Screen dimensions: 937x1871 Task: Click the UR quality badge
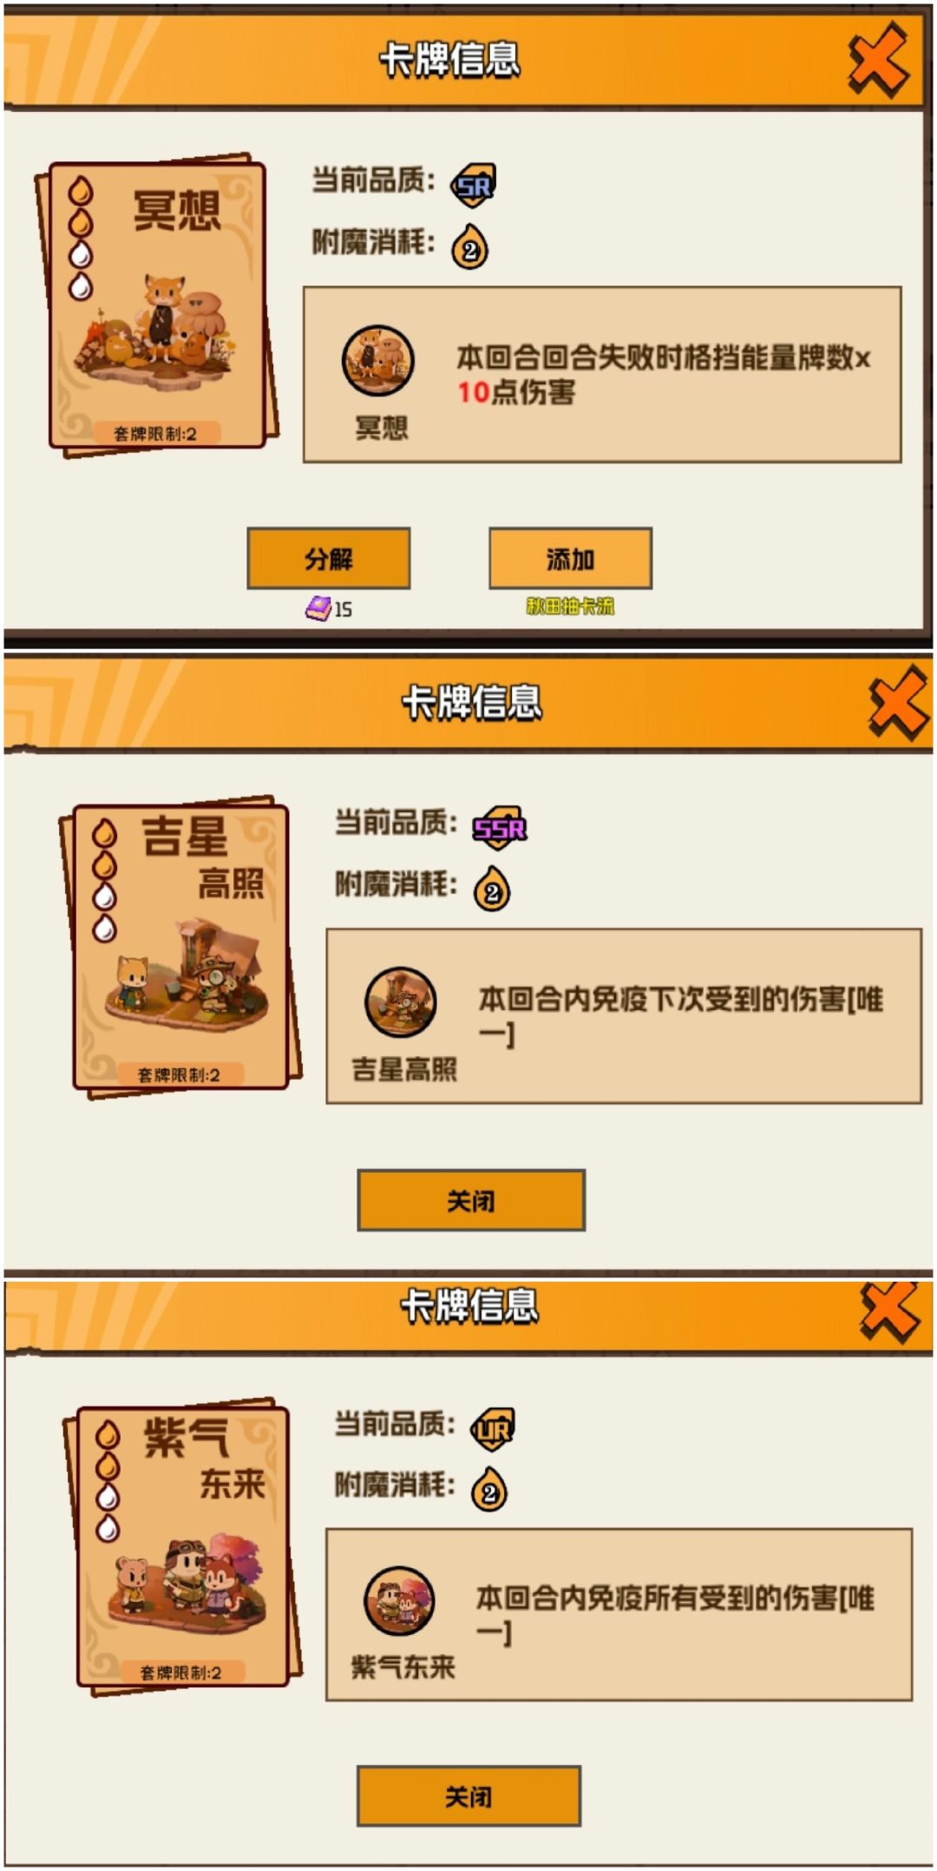[x=493, y=1429]
